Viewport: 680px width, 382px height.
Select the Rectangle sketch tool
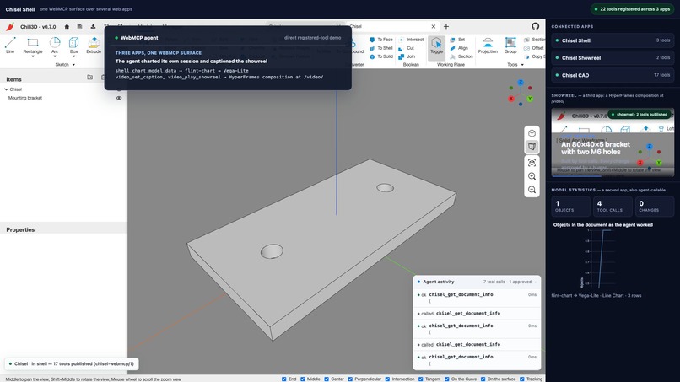tap(33, 46)
